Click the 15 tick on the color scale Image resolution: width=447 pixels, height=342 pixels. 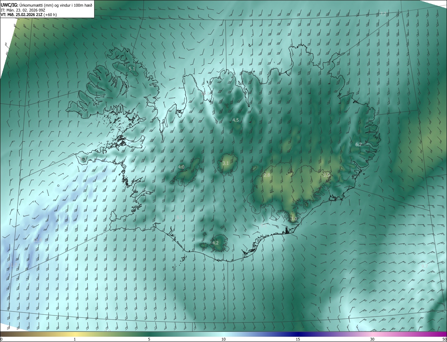pyautogui.click(x=298, y=340)
